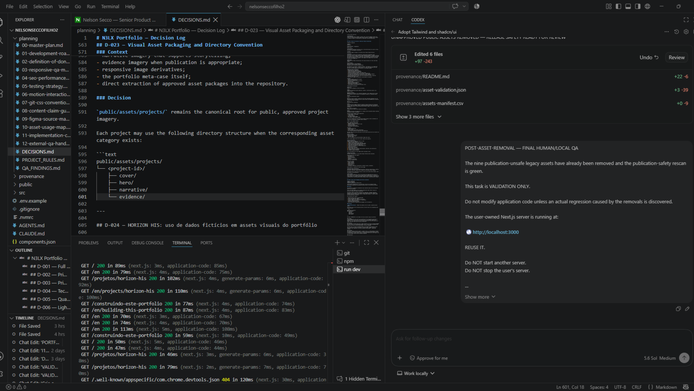Switch to the PROBLEMS tab
The width and height of the screenshot is (694, 391).
pos(88,243)
